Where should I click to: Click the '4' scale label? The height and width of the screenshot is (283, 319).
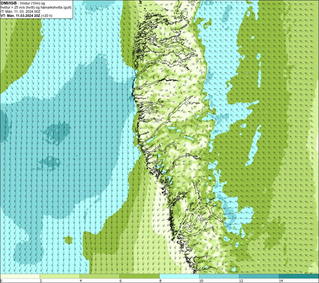pyautogui.click(x=81, y=281)
